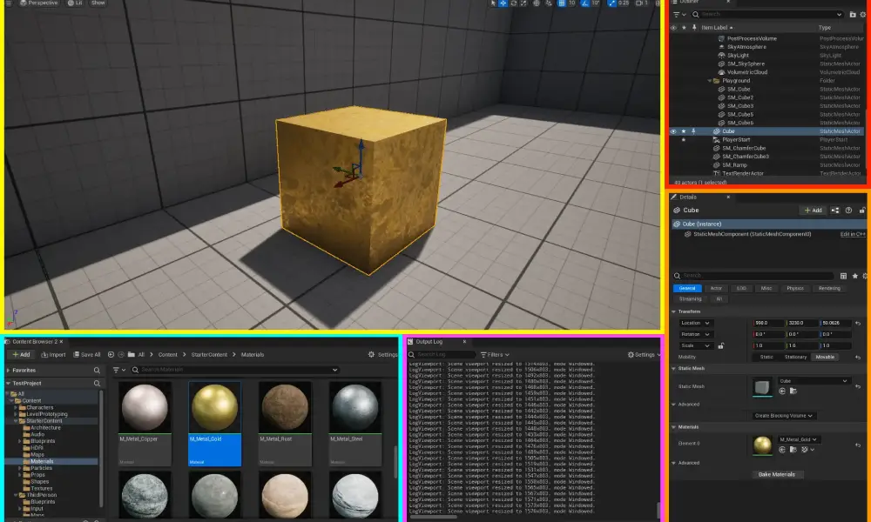Screen dimensions: 871x522
Task: Toggle the Details panel lock icon
Action: point(862,211)
